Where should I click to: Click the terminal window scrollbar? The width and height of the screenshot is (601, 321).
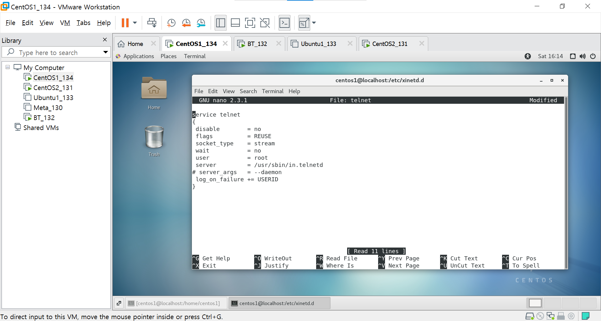click(x=566, y=183)
